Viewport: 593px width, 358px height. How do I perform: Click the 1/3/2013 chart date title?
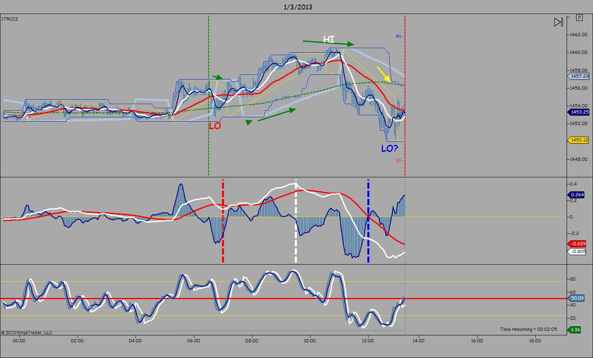pyautogui.click(x=298, y=7)
